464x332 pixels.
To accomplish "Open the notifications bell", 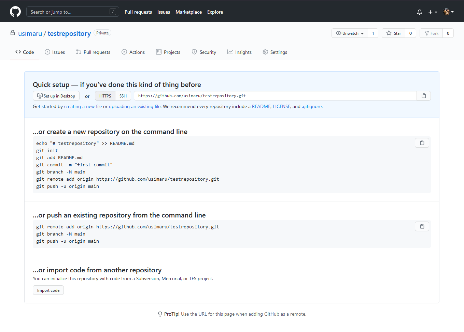I will 420,12.
